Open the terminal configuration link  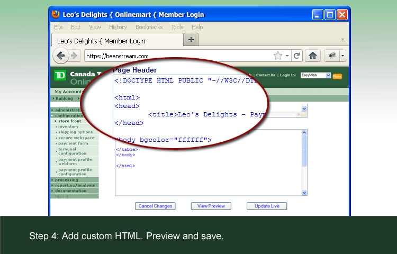pos(73,151)
